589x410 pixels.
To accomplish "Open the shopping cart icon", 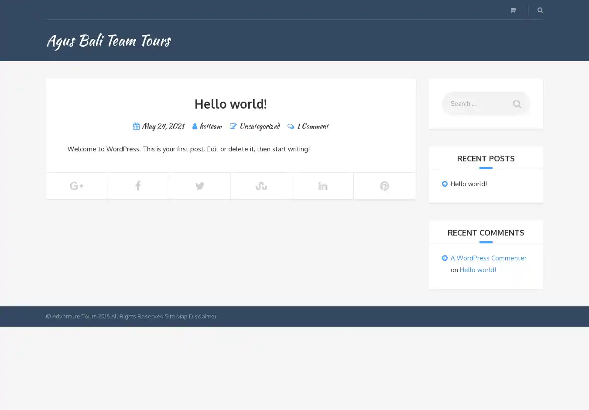I will coord(513,10).
